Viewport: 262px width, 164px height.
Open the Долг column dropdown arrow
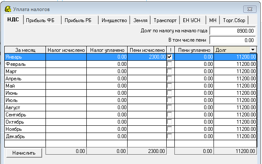pos(253,50)
